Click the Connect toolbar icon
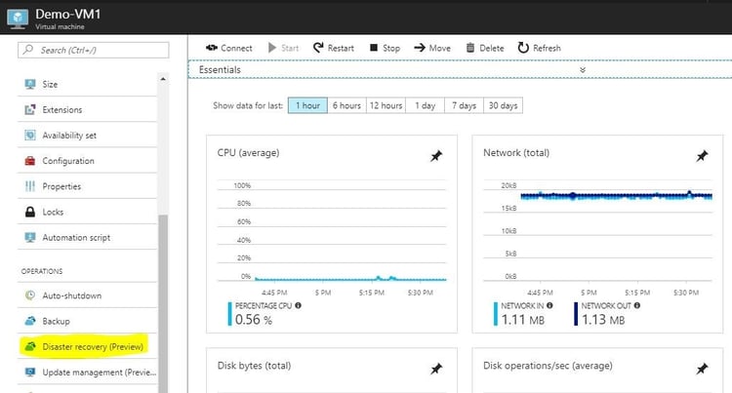 (212, 48)
